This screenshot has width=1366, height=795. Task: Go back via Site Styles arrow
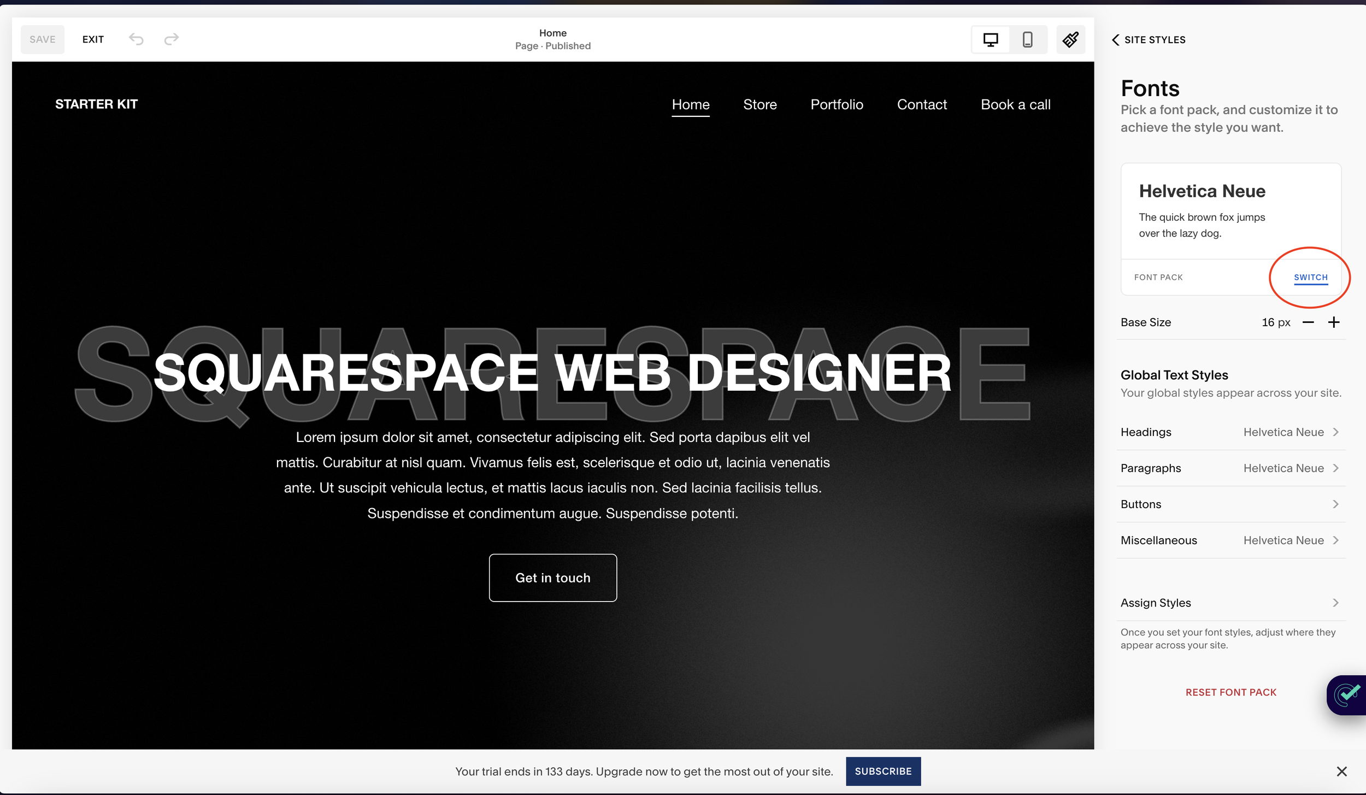pyautogui.click(x=1116, y=40)
